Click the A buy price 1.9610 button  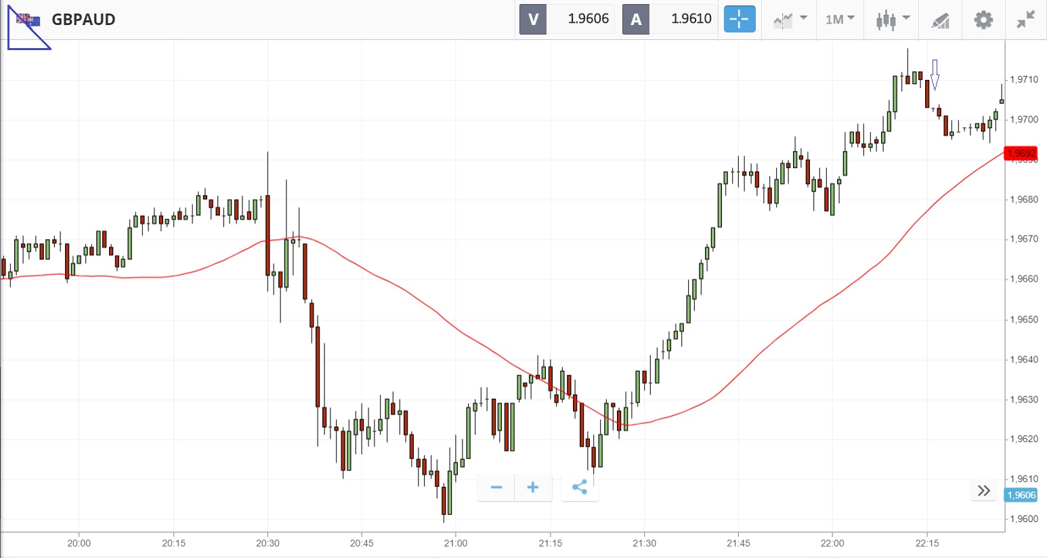point(670,19)
